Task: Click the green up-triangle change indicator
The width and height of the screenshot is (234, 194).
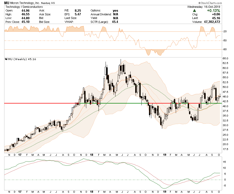Action: 194,11
